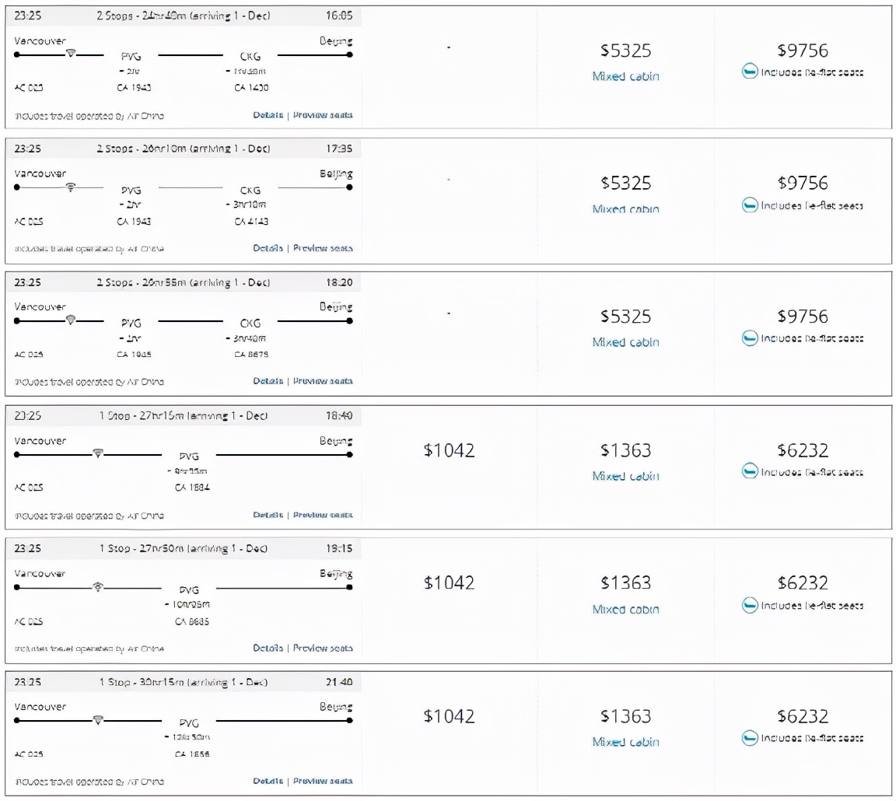Choose $5325 fare for flight arriving 17:35
Image resolution: width=896 pixels, height=801 pixels.
click(625, 184)
